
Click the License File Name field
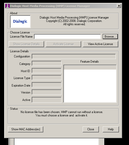(67, 37)
